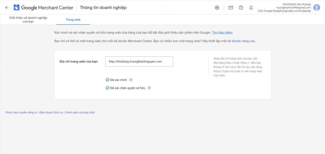Open the help question mark in header
Viewport: 325px width, 154px height.
click(241, 8)
